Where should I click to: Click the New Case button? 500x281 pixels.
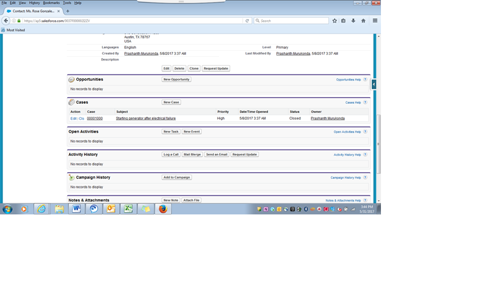[x=171, y=103]
